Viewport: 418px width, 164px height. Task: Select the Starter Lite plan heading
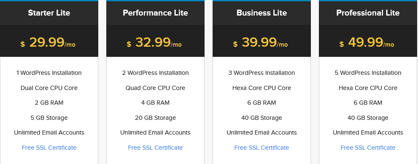click(x=49, y=13)
